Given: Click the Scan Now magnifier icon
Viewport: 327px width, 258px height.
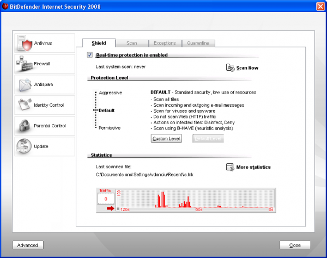Looking at the screenshot, I should point(230,67).
